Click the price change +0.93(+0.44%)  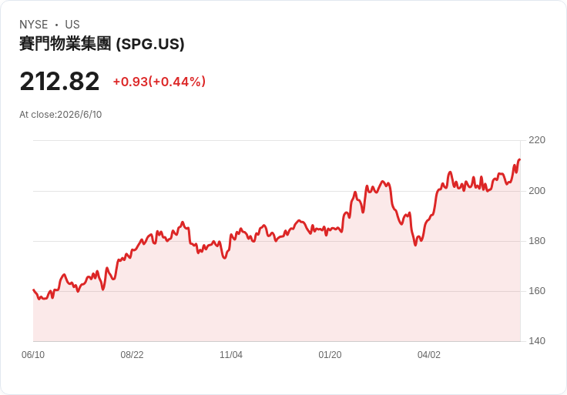[159, 82]
